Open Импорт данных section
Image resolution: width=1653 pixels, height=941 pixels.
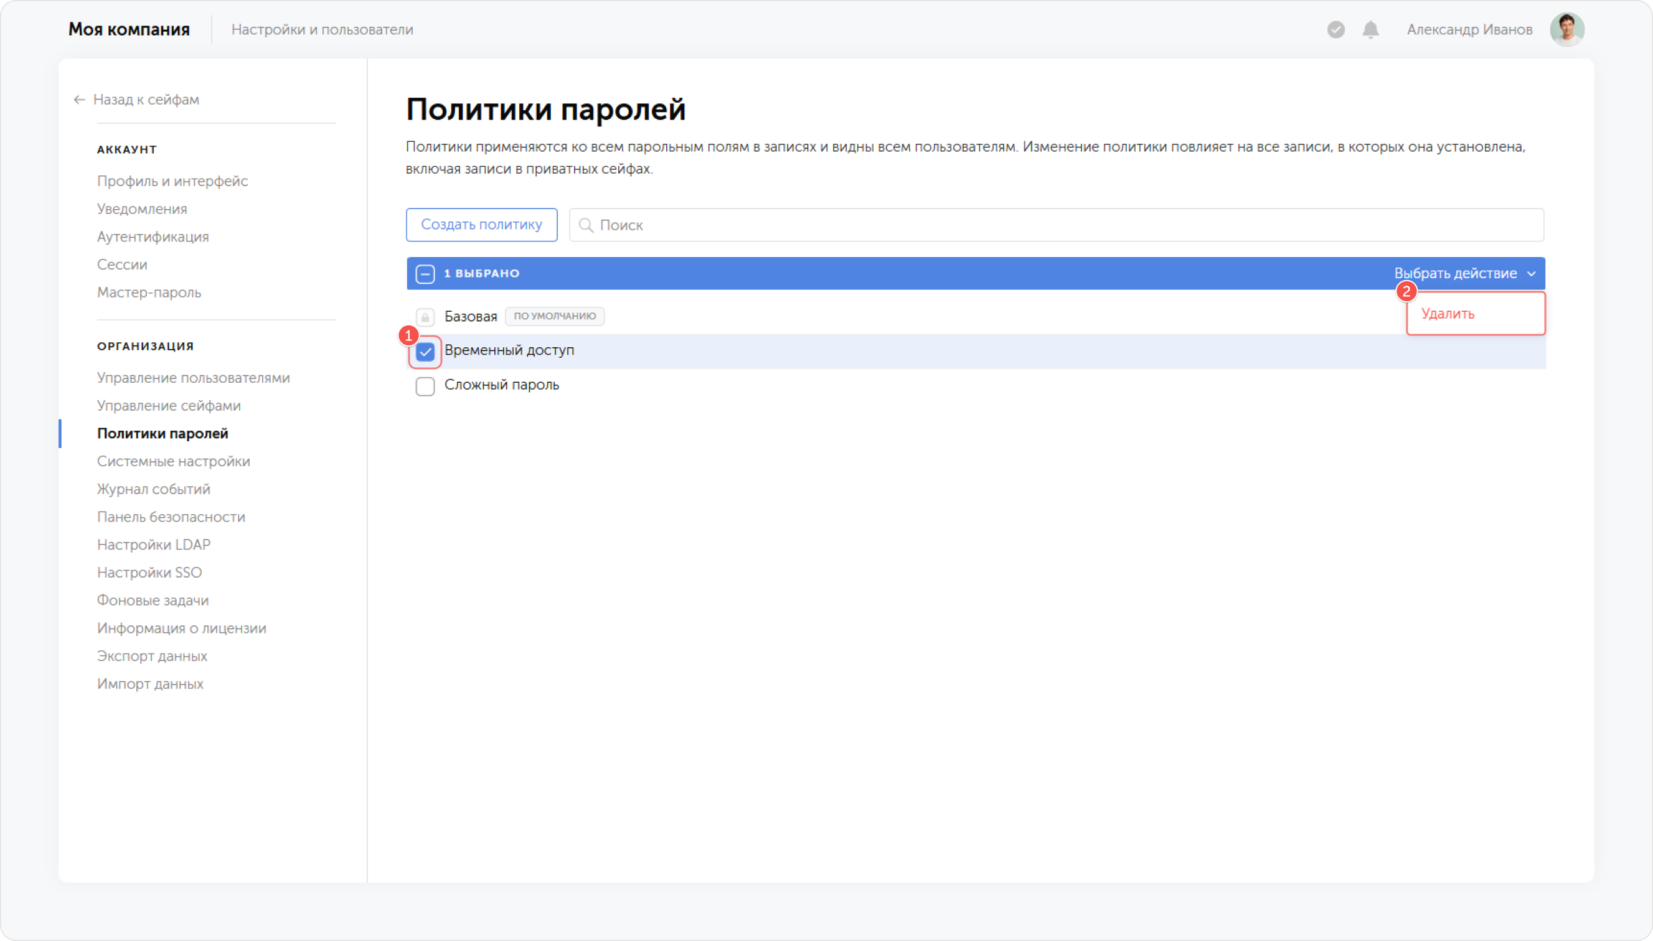(151, 683)
